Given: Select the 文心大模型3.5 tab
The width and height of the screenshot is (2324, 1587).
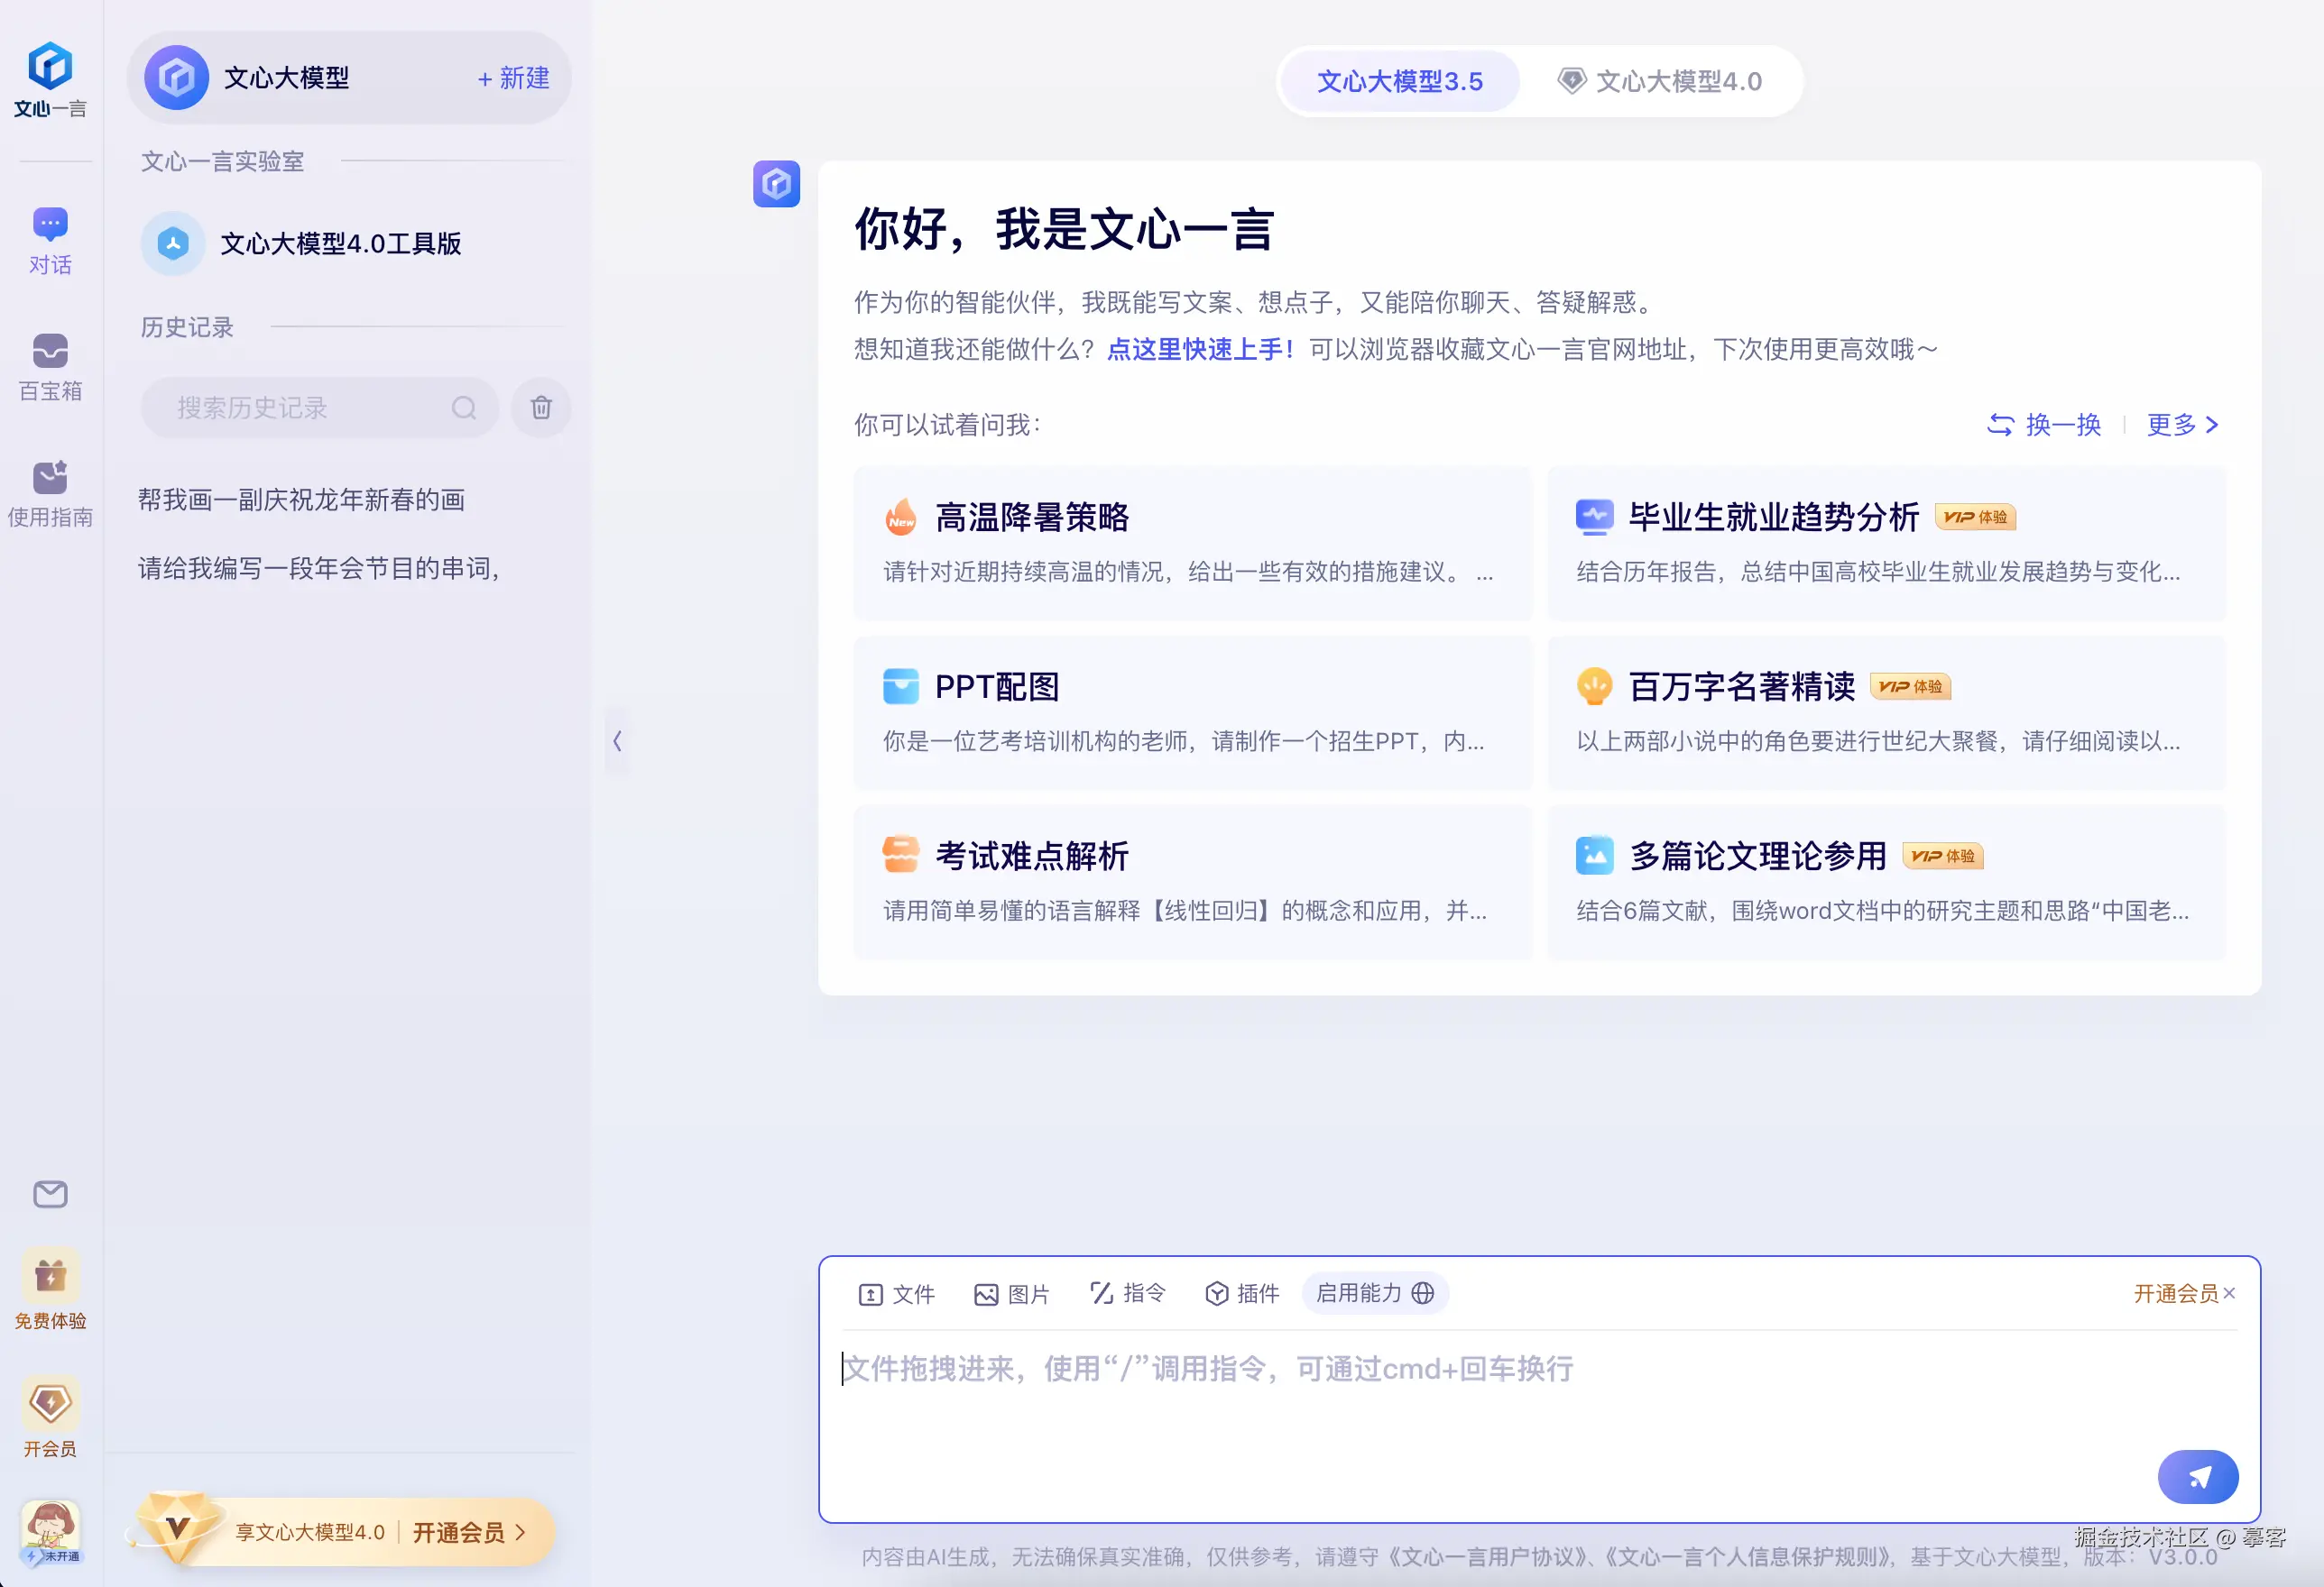Looking at the screenshot, I should tap(1399, 81).
